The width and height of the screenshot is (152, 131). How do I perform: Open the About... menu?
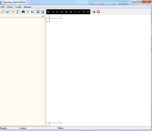click(28, 7)
